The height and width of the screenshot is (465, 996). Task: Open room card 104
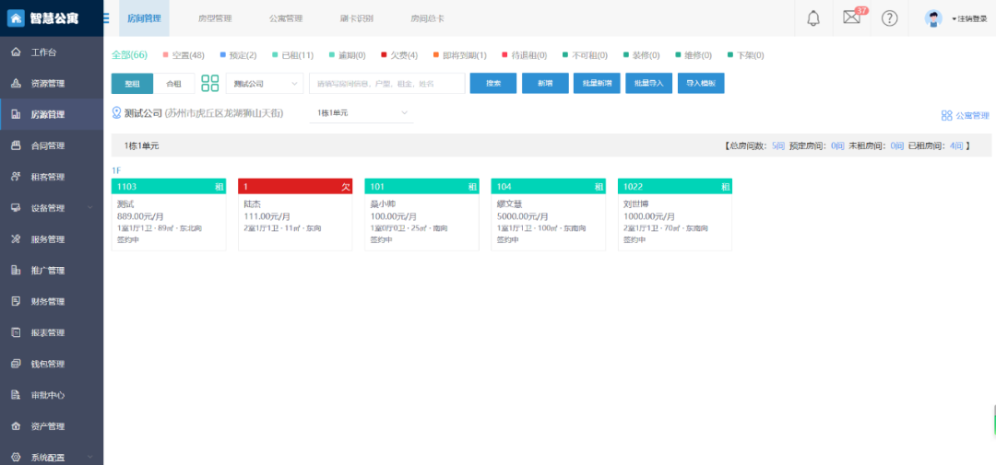click(x=548, y=215)
